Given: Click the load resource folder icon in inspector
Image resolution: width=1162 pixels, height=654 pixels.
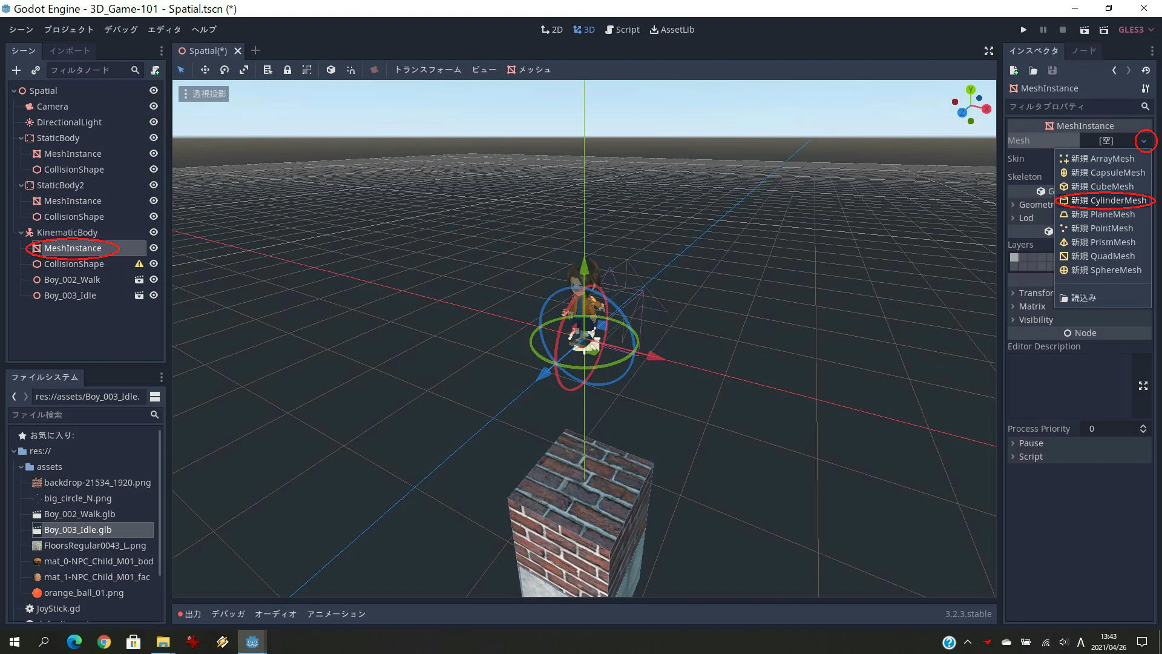Looking at the screenshot, I should [x=1033, y=70].
